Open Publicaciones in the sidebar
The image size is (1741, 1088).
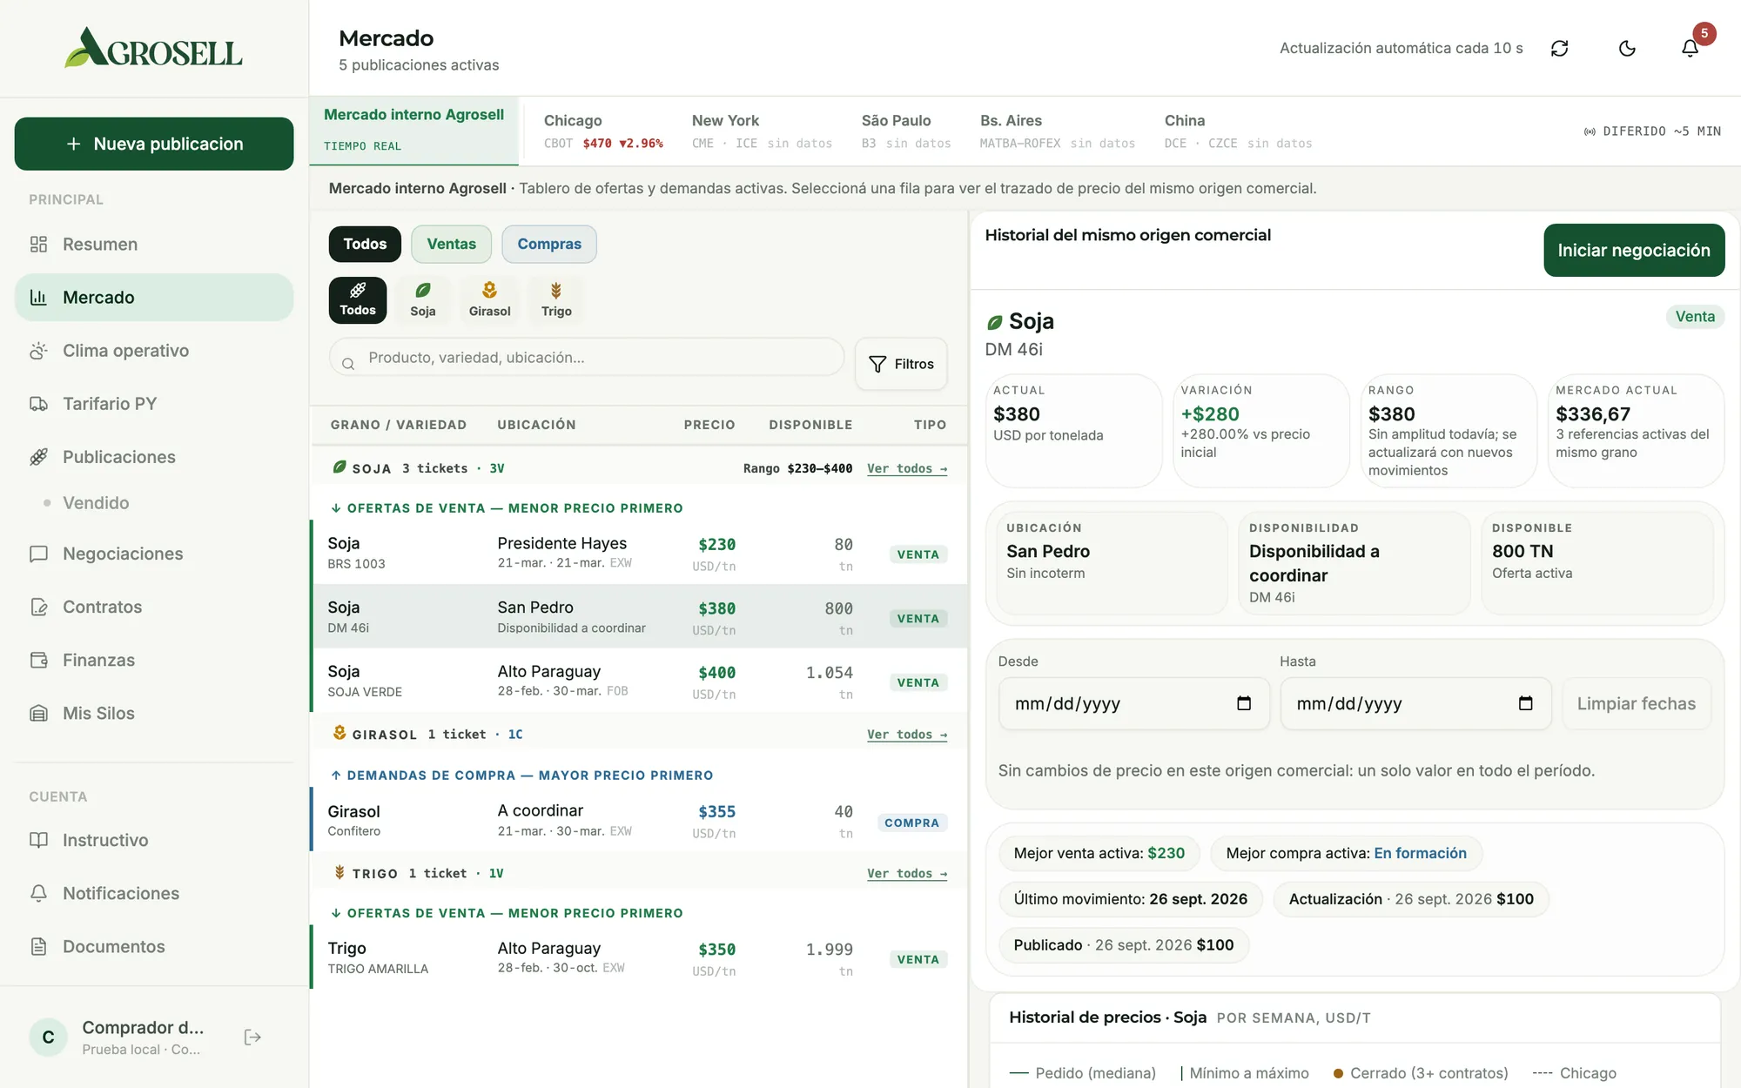[x=154, y=457]
